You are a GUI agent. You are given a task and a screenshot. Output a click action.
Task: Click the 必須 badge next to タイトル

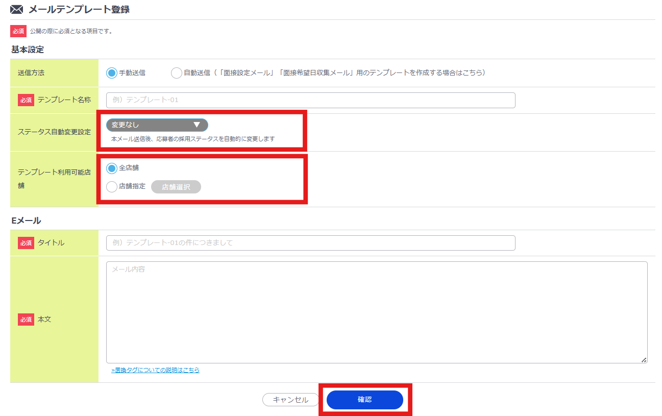pos(26,243)
